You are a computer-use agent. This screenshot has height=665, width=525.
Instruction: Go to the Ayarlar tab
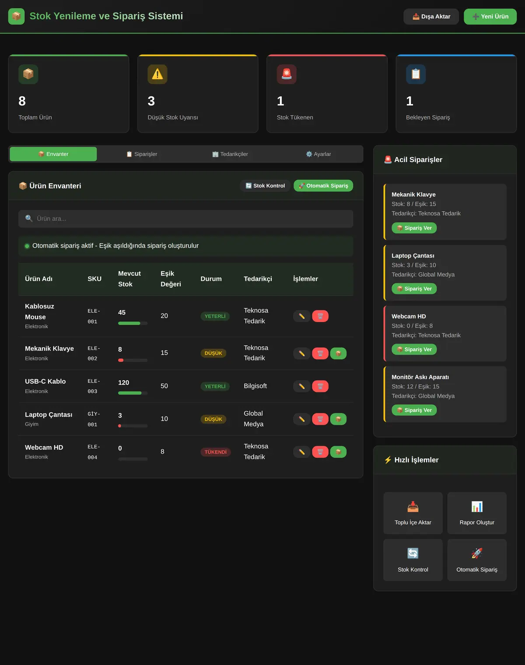click(x=318, y=154)
